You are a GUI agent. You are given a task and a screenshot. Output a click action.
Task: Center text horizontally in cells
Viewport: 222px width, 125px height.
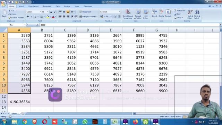64,17
